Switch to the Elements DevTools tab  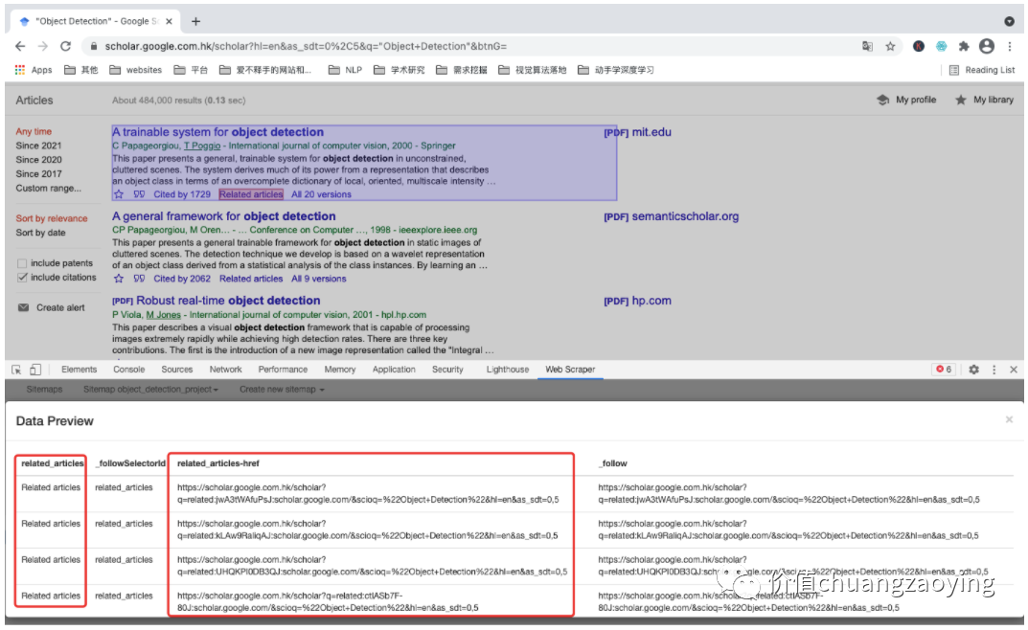tap(80, 370)
